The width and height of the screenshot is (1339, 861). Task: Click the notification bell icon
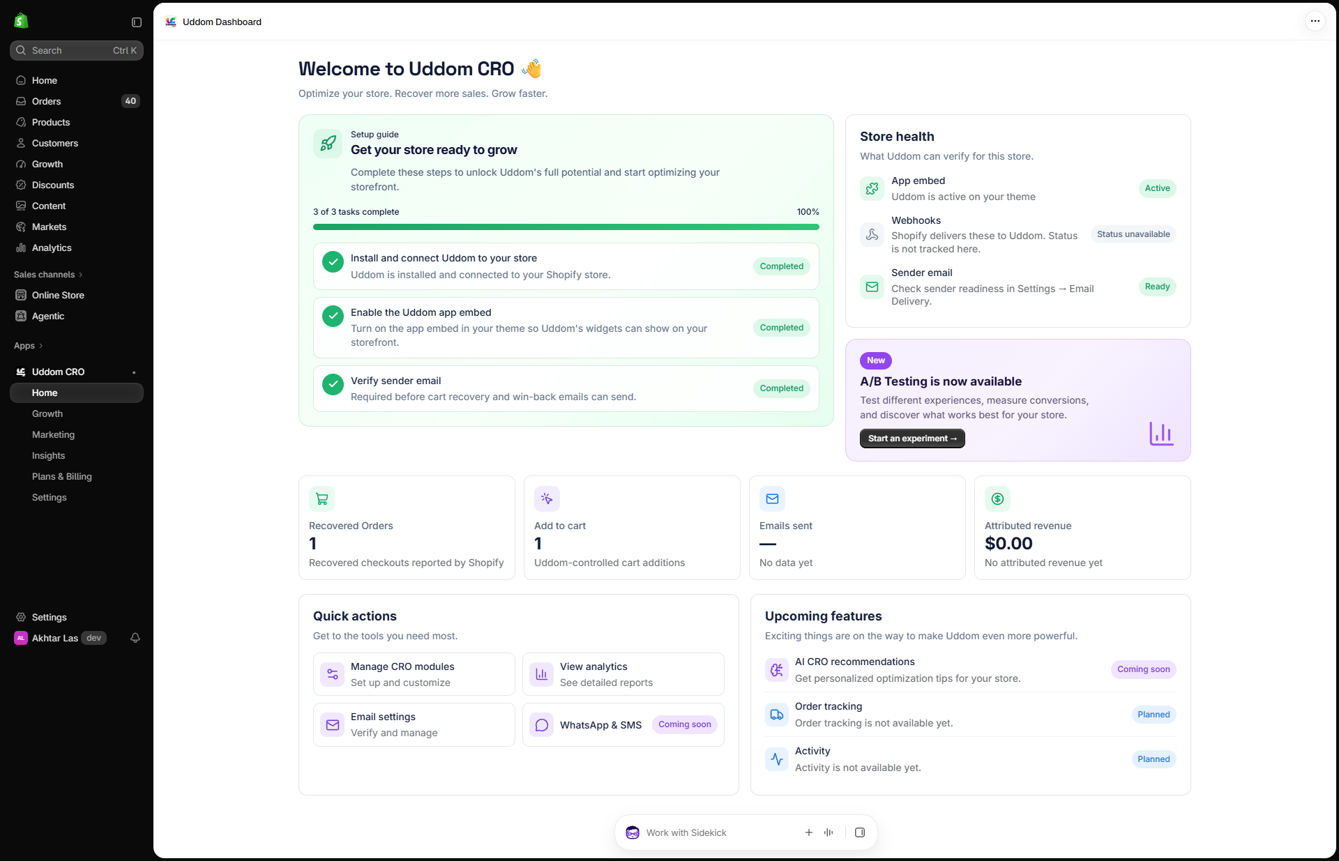tap(135, 638)
